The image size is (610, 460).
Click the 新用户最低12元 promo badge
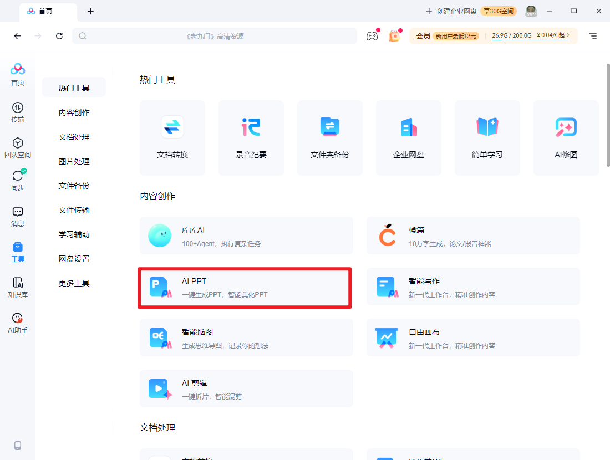456,36
